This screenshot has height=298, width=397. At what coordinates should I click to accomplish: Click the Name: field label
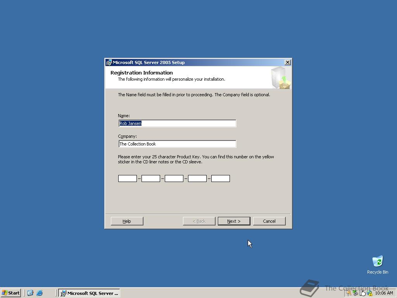[x=124, y=116]
